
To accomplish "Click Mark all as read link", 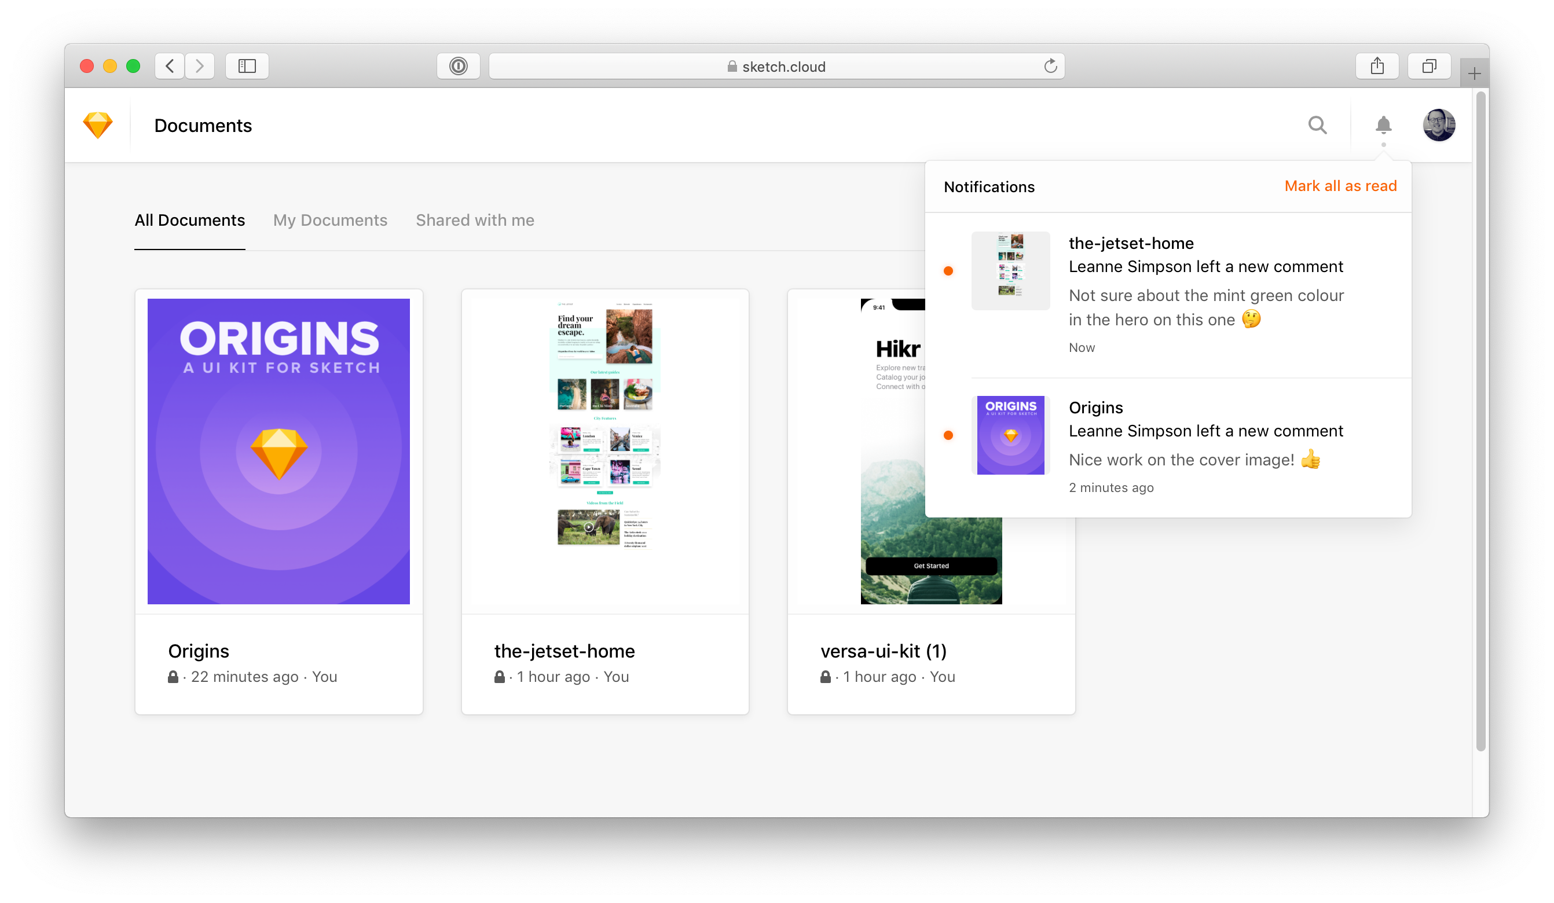I will [1340, 186].
